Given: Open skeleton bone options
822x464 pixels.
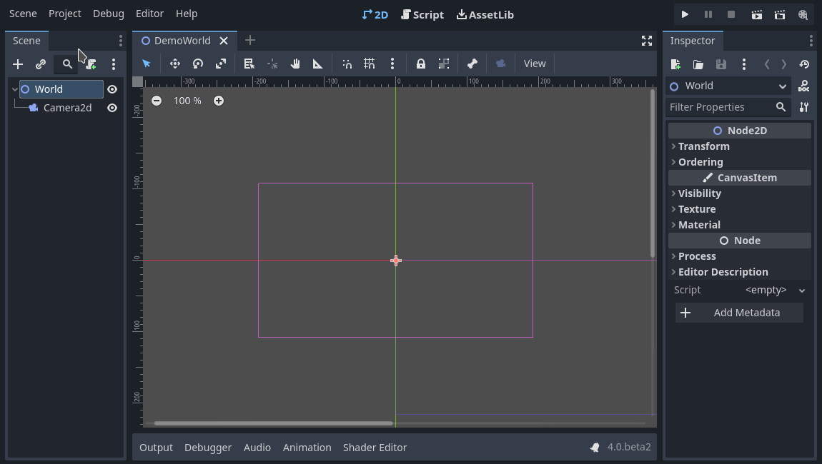Looking at the screenshot, I should 472,64.
